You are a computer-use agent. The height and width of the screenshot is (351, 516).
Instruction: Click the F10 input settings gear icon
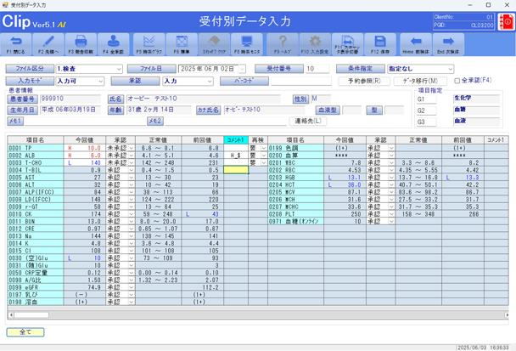tap(315, 43)
